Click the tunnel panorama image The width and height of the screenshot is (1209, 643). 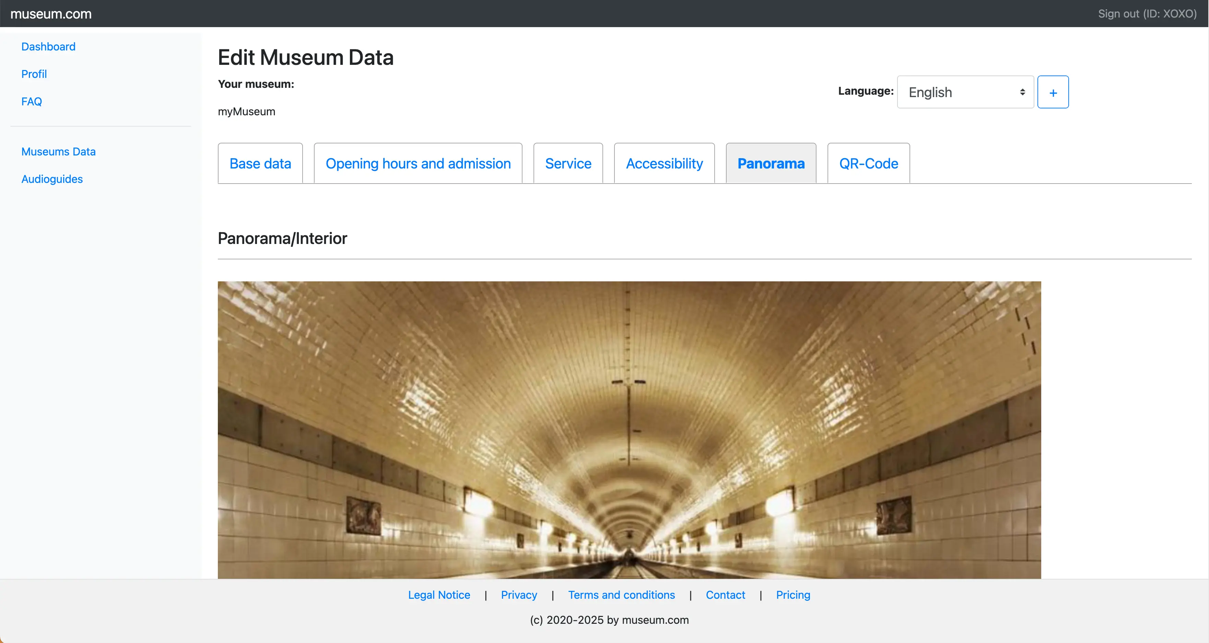[629, 430]
